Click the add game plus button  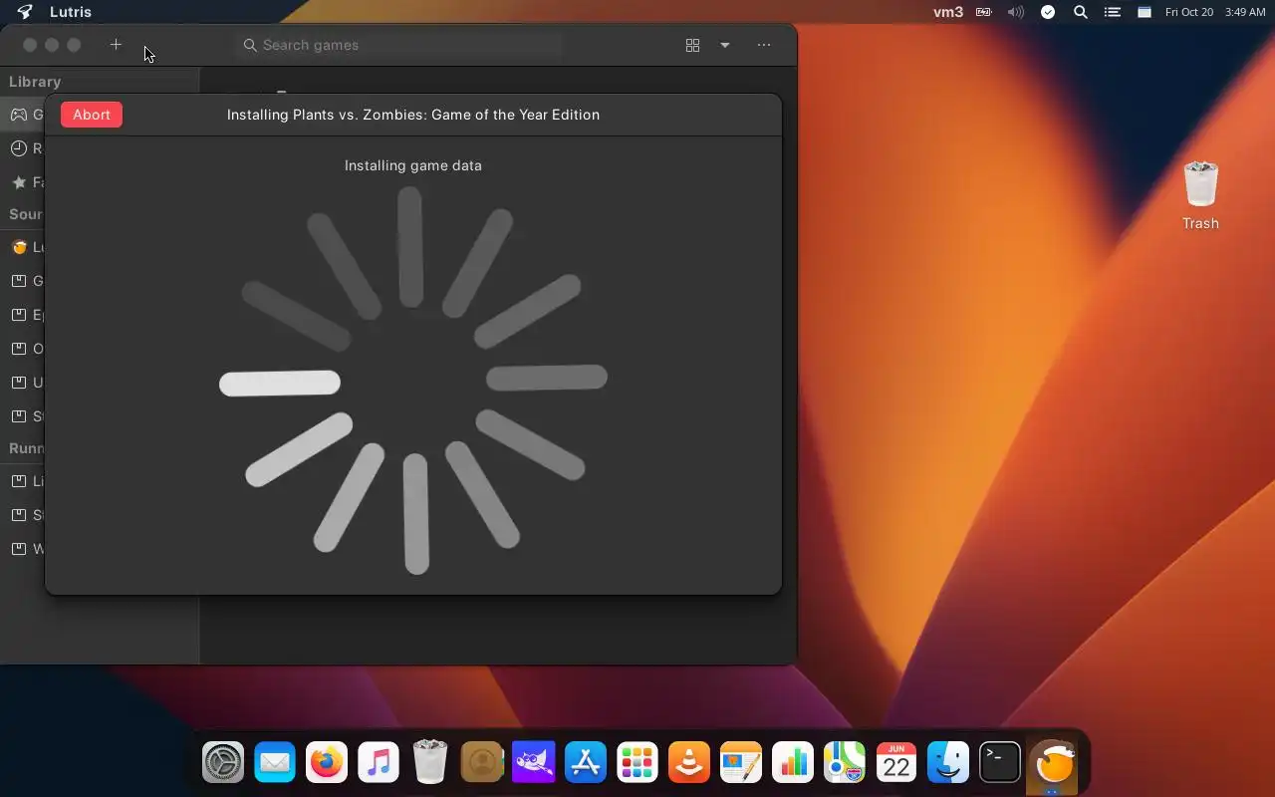(x=116, y=45)
